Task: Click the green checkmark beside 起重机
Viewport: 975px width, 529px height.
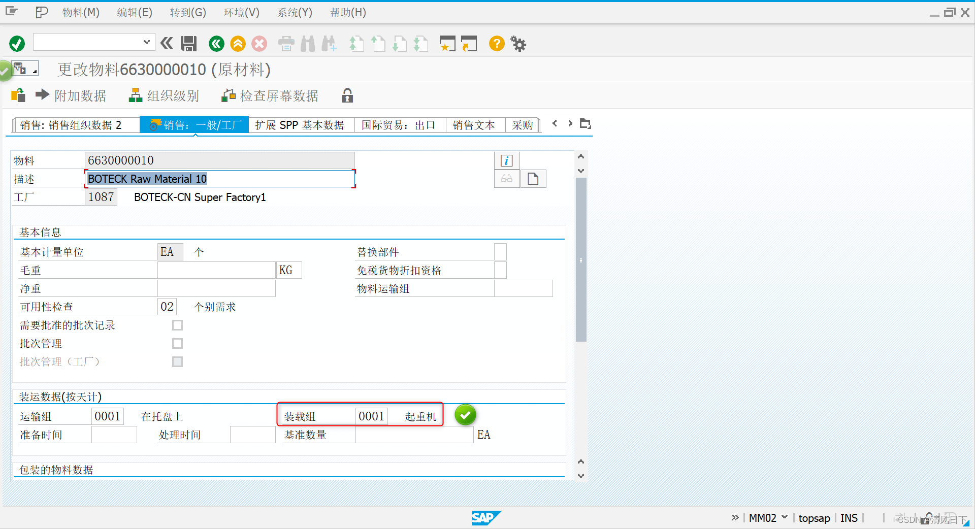Action: click(465, 415)
